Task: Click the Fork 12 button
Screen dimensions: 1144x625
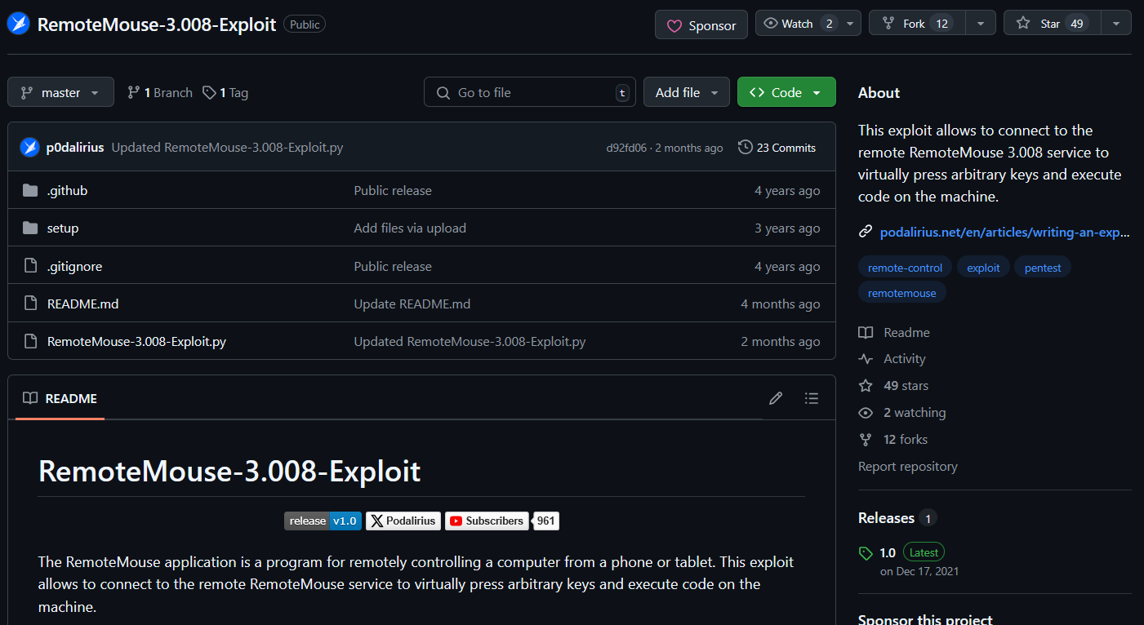Action: [x=918, y=24]
